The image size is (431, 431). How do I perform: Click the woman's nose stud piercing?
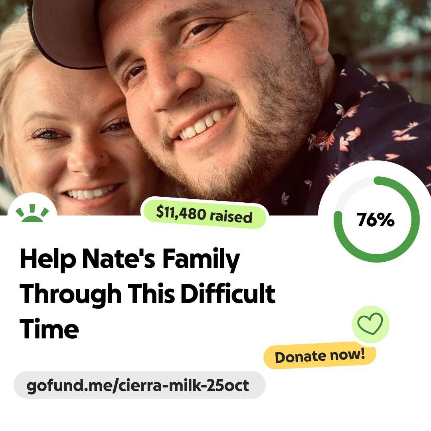102,156
